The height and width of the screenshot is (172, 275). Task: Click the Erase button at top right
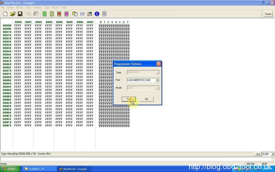point(268,14)
